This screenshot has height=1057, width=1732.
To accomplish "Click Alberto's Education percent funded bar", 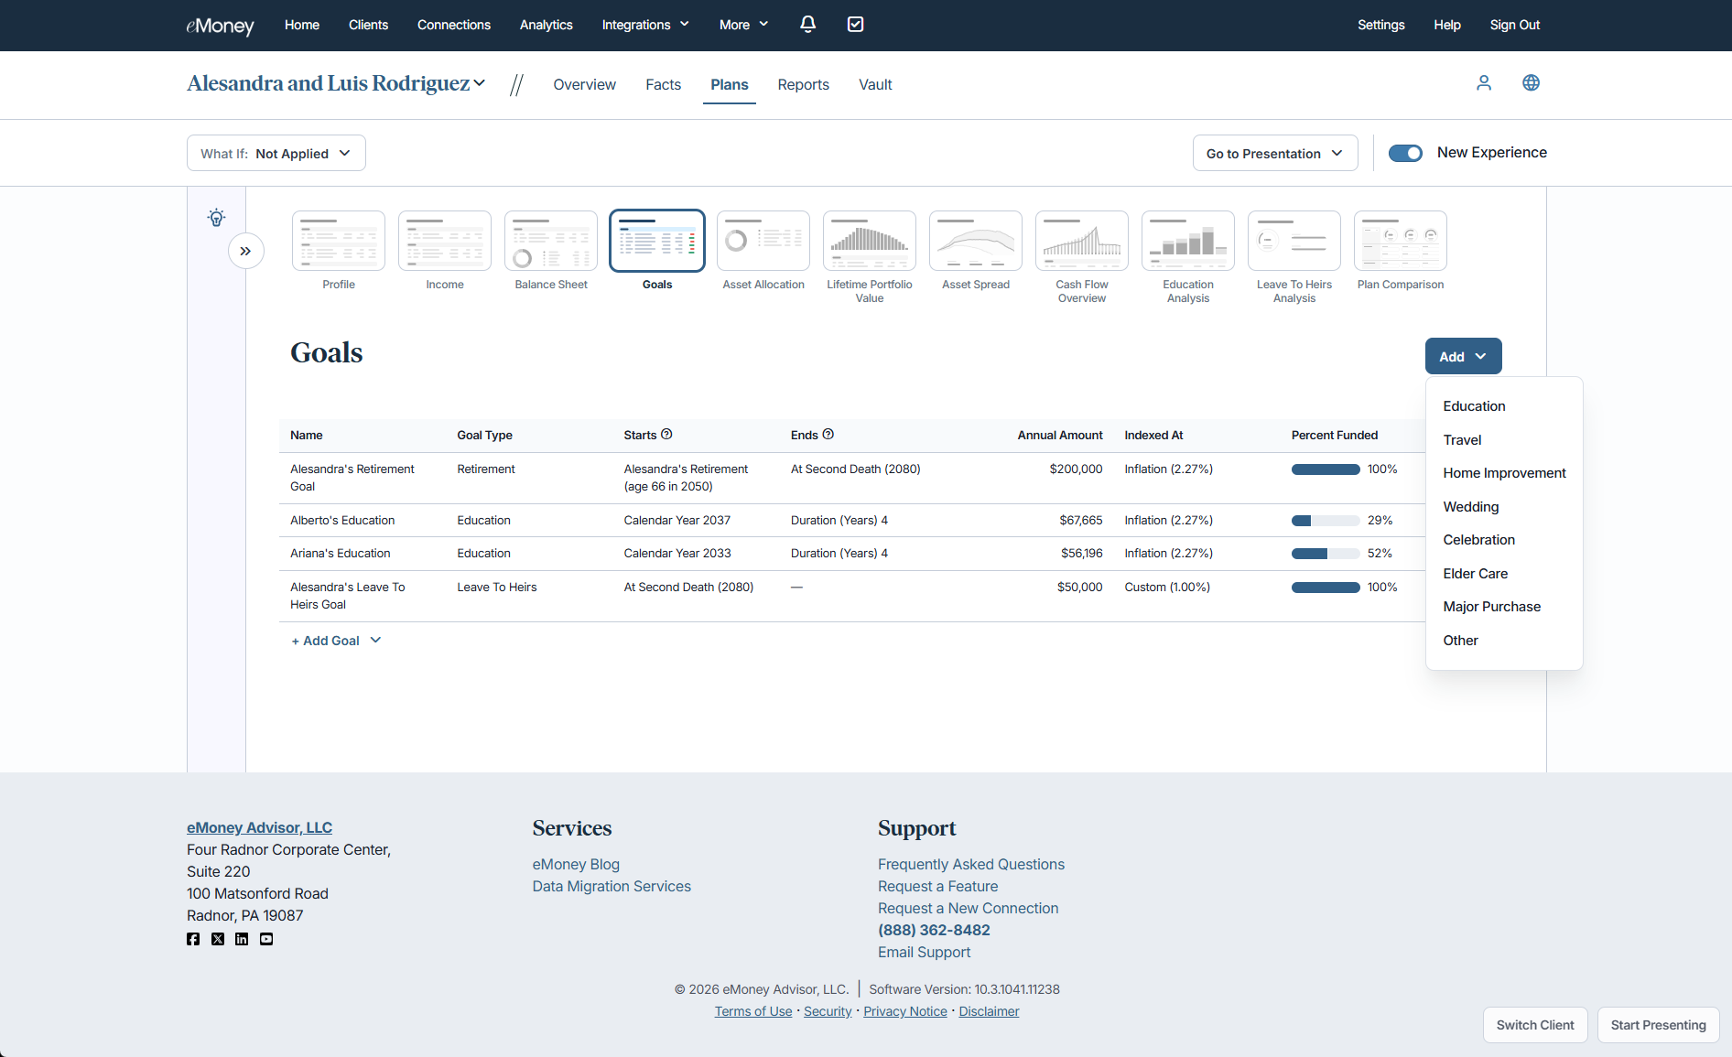I will click(x=1325, y=521).
